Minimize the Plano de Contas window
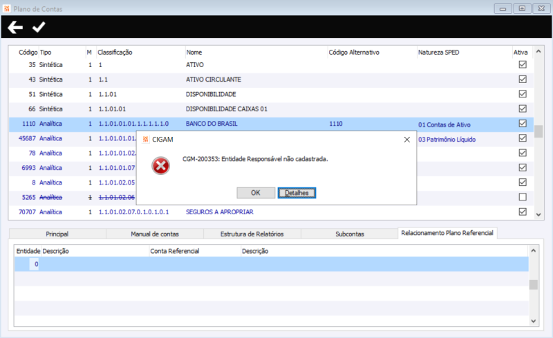Image resolution: width=553 pixels, height=338 pixels. (x=503, y=8)
